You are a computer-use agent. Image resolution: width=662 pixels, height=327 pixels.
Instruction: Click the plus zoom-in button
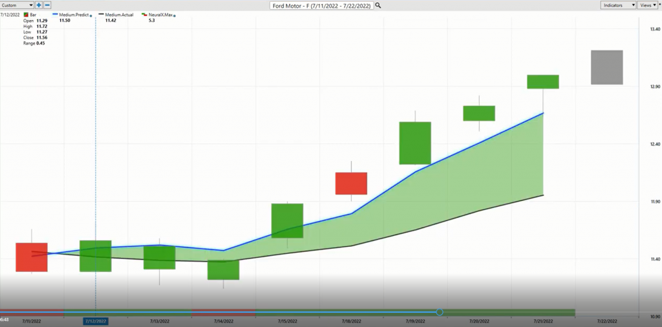click(39, 5)
